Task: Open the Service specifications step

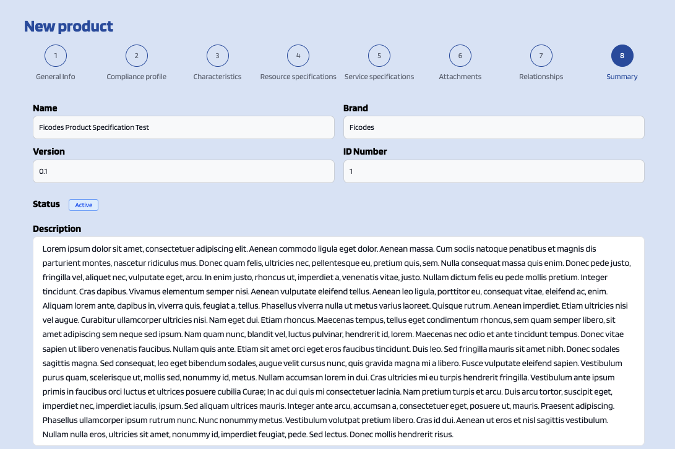Action: (x=379, y=77)
